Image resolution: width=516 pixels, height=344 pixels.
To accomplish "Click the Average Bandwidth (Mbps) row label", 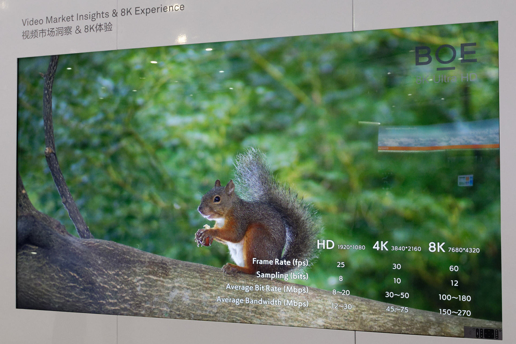I will (x=262, y=301).
